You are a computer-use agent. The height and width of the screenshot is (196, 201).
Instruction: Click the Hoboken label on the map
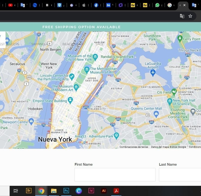pos(35,109)
